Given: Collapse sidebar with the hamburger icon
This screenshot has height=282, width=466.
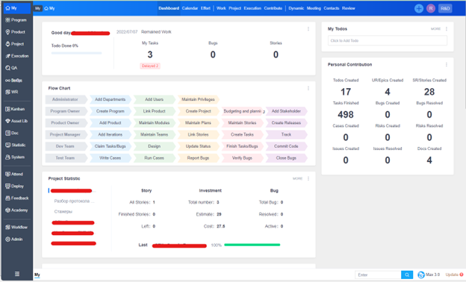Looking at the screenshot, I should [x=17, y=274].
